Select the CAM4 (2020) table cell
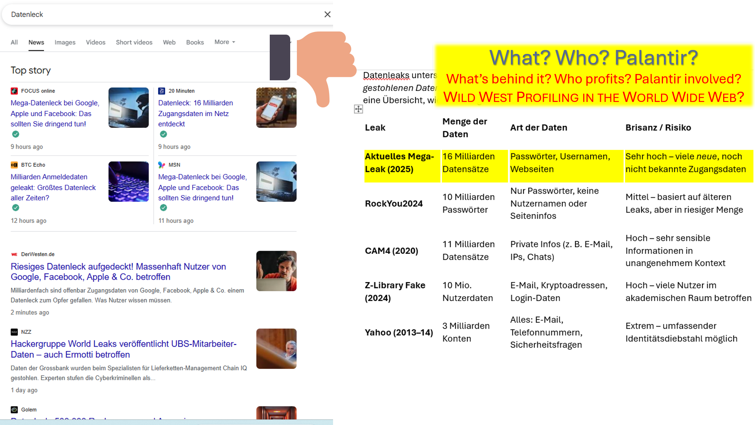This screenshot has width=755, height=425. click(x=392, y=251)
